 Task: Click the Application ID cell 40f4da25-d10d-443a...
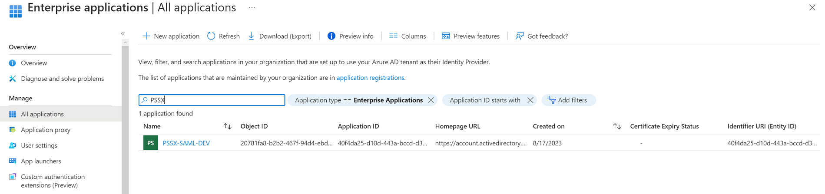point(383,143)
